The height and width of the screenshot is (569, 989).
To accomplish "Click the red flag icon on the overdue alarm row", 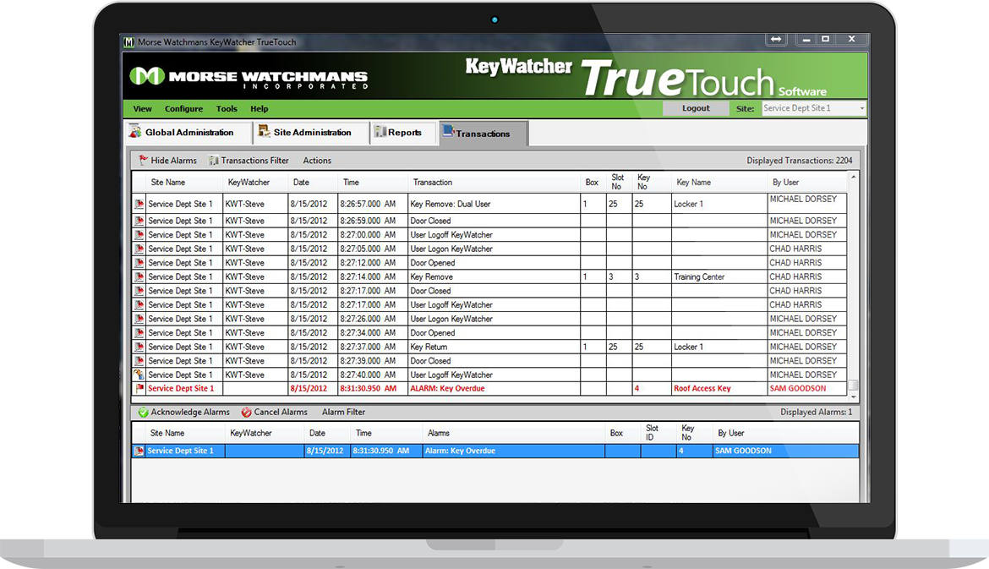I will coord(139,389).
